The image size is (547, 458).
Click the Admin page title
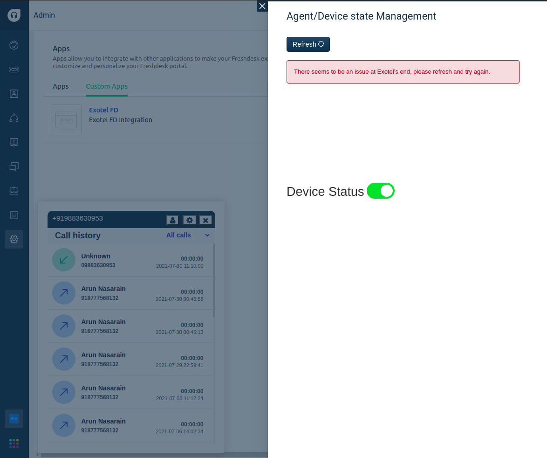44,15
